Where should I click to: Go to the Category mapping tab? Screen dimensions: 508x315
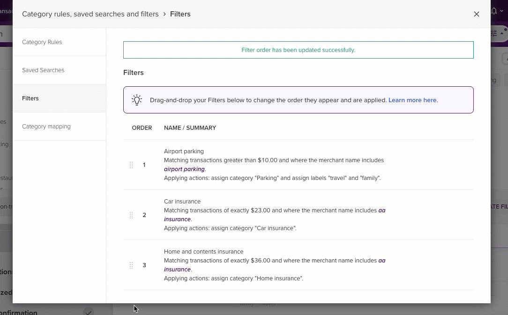[x=46, y=127]
